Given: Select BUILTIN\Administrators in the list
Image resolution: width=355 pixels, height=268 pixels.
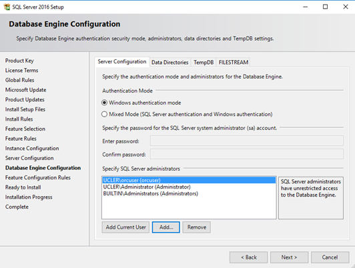Looking at the screenshot, I should [x=189, y=193].
